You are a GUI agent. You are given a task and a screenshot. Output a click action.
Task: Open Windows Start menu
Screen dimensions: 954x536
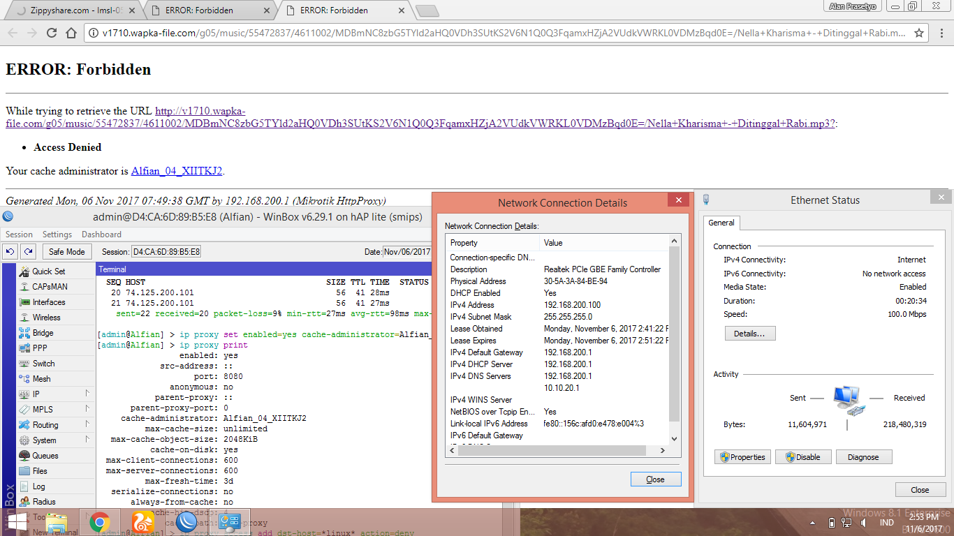coord(17,522)
